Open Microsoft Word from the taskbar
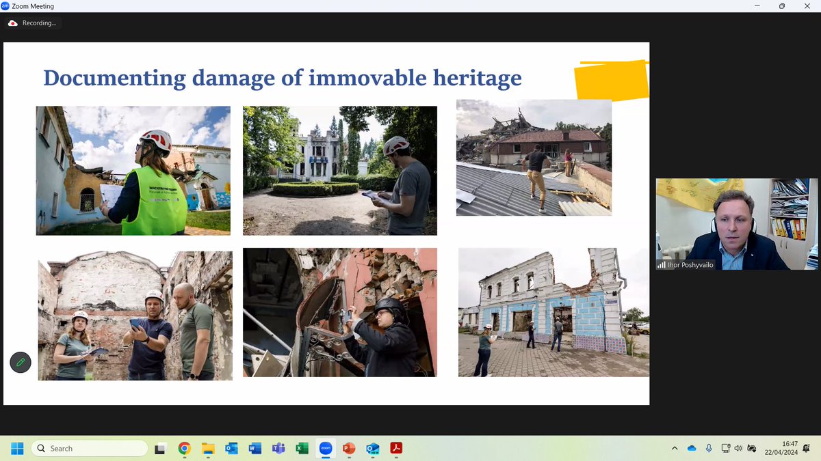821x461 pixels. pyautogui.click(x=255, y=448)
